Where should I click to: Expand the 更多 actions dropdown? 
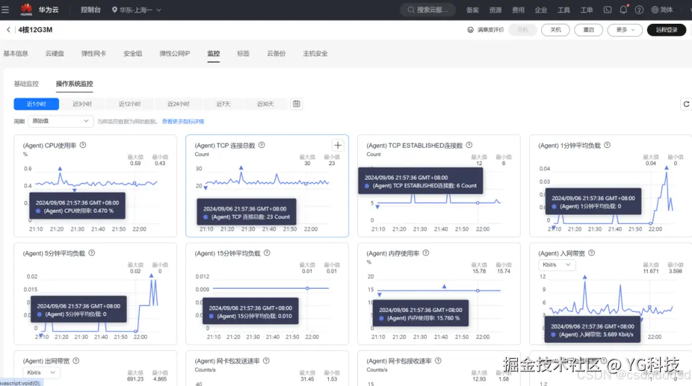point(625,30)
